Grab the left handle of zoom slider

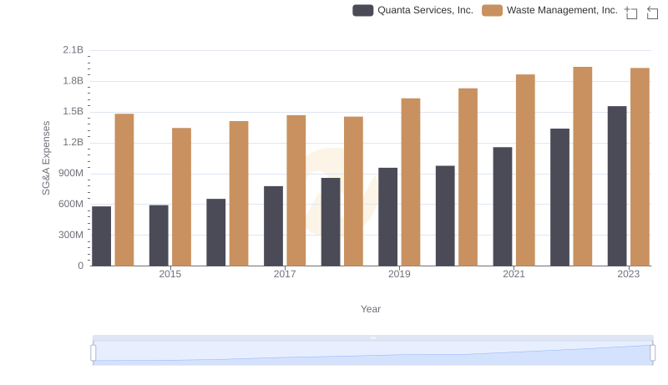[94, 352]
